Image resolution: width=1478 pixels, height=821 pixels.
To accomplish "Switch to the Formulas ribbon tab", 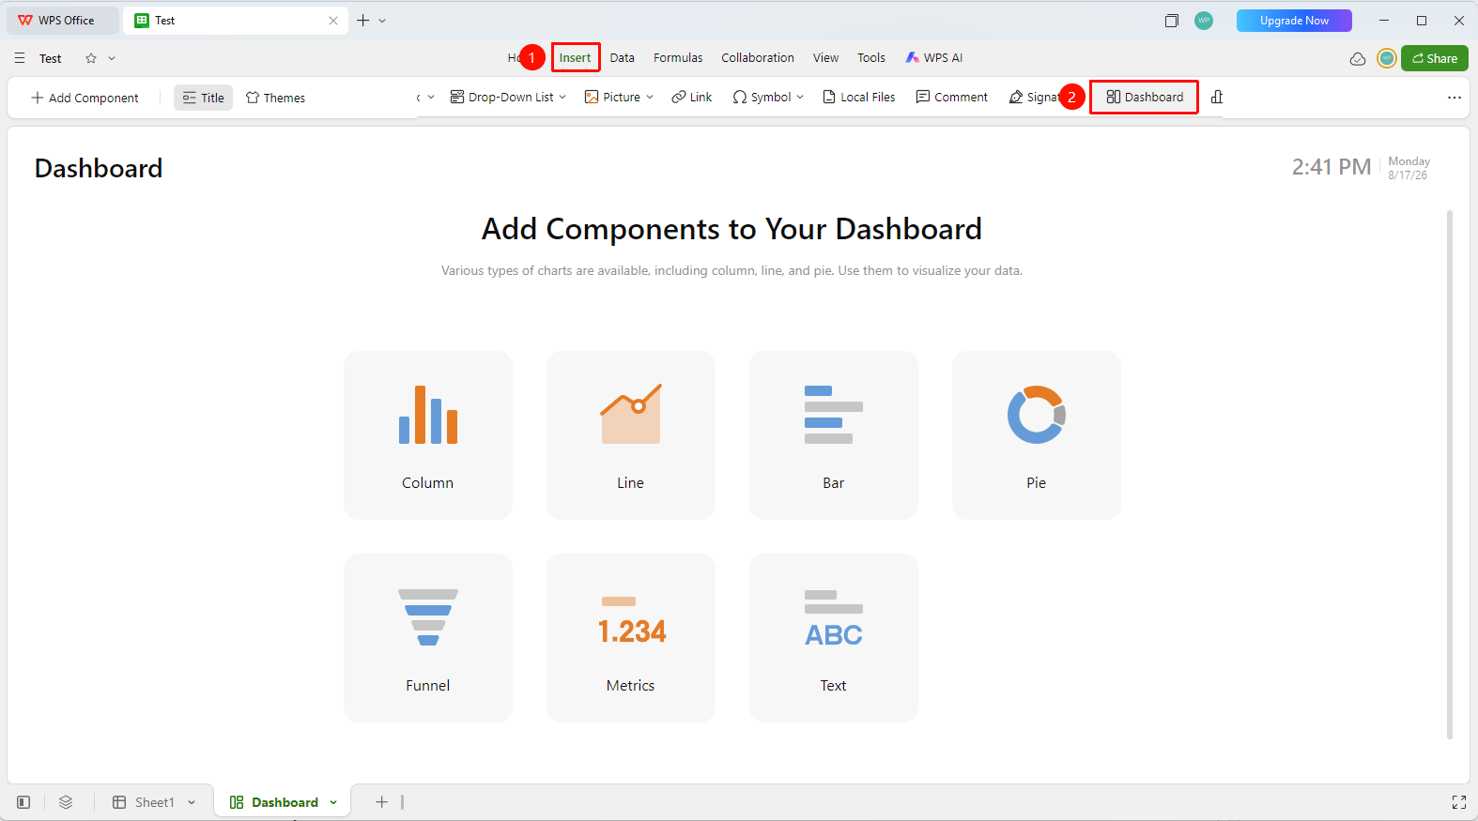I will pos(678,58).
